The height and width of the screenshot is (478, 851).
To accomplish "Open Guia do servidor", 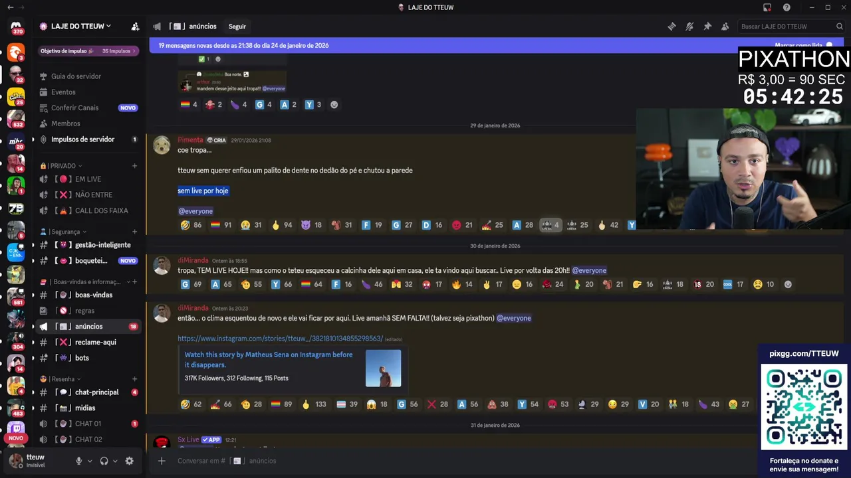I will point(88,76).
